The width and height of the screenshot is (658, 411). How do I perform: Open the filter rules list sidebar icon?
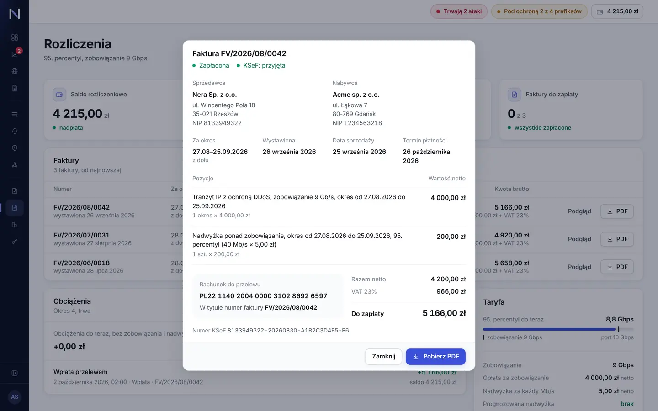point(15,114)
